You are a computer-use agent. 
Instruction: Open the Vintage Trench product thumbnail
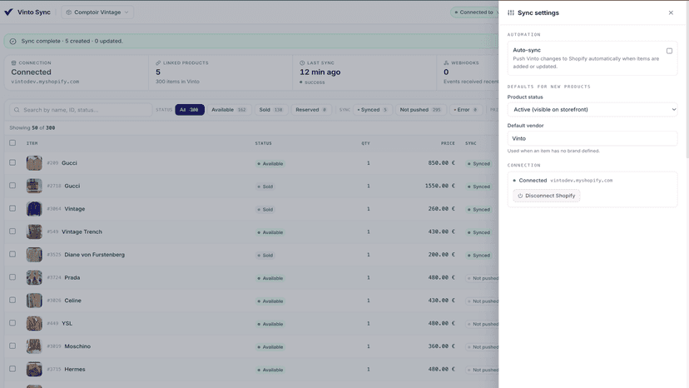click(x=34, y=231)
